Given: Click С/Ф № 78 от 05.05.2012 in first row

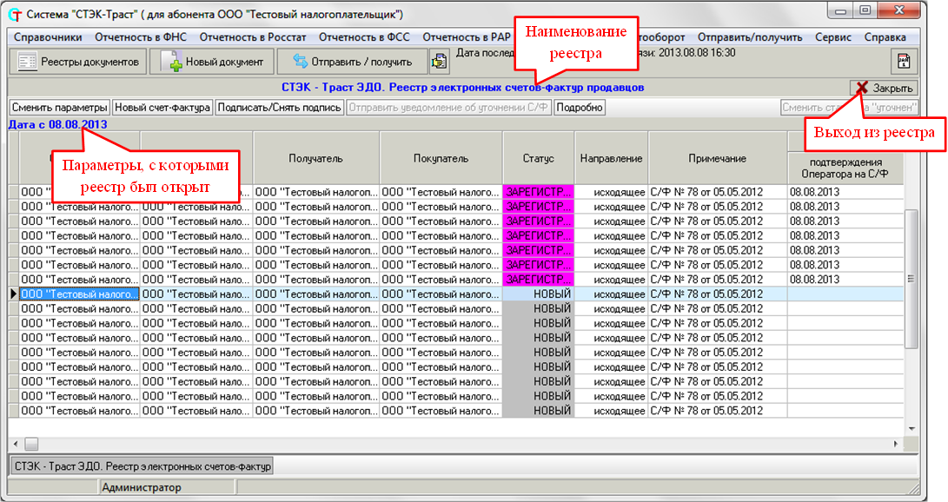Looking at the screenshot, I should [x=718, y=192].
